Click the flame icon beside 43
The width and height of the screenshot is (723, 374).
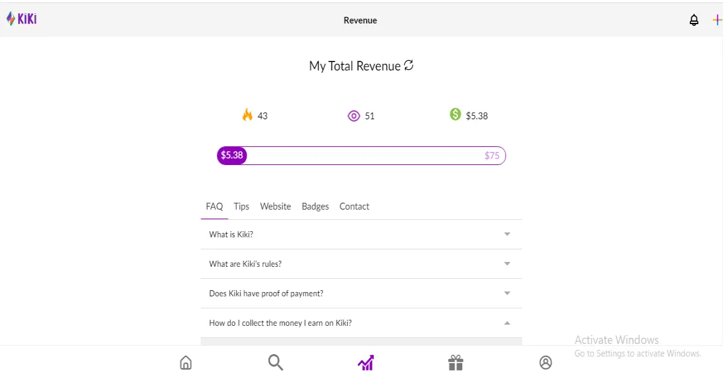point(247,115)
